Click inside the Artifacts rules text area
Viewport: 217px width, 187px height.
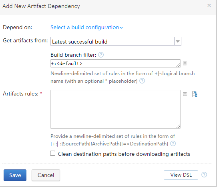point(115,109)
